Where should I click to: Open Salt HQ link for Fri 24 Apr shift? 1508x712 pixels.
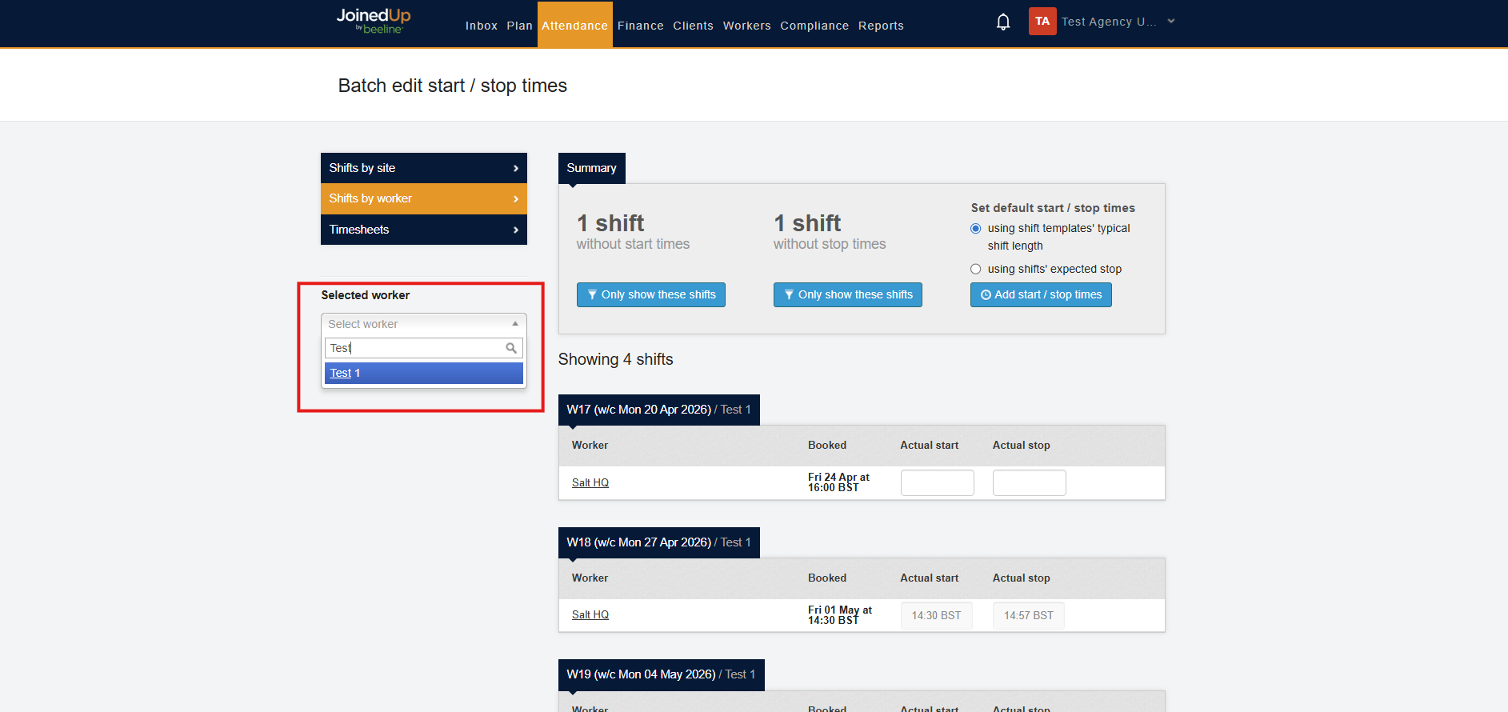590,482
